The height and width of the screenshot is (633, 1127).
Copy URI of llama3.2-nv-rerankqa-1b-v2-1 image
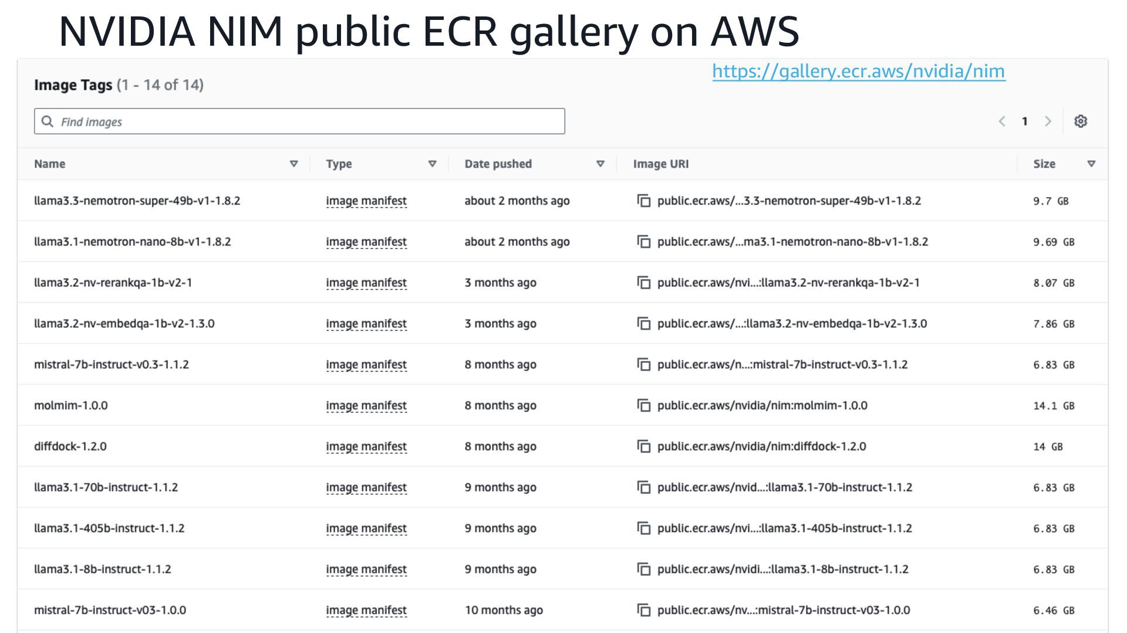point(644,283)
